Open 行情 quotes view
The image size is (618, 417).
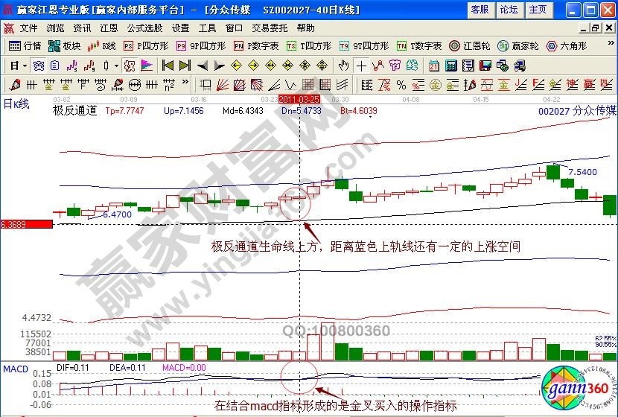(25, 46)
